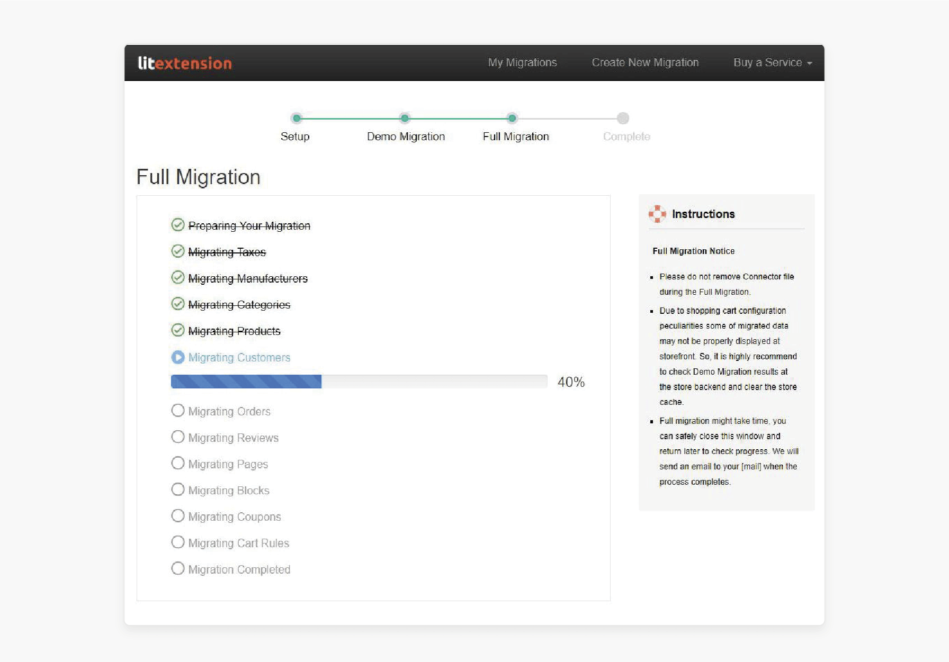Select the Setup step label
The image size is (949, 662).
pos(295,137)
